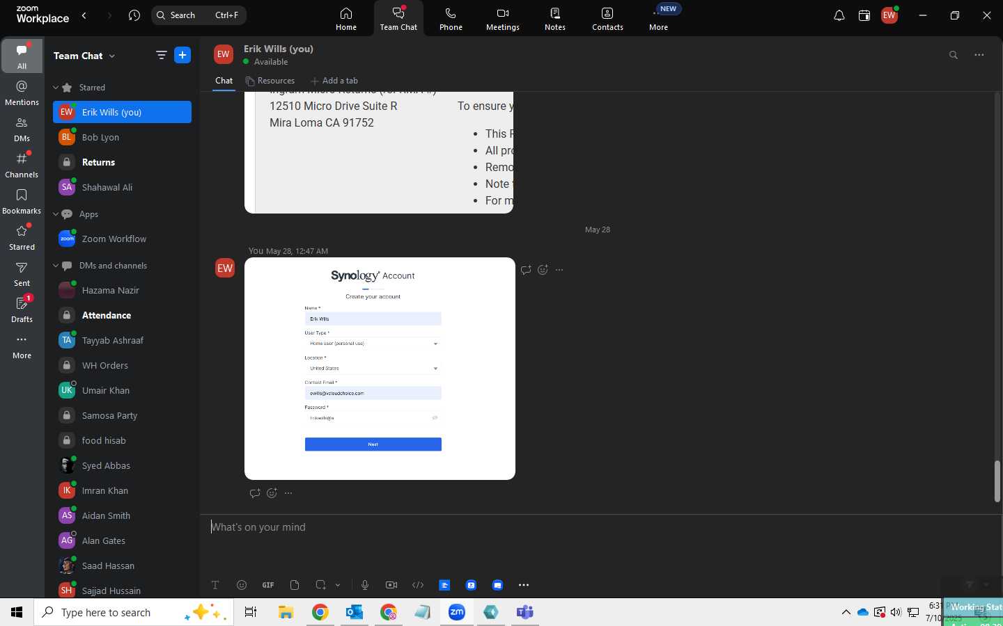Image resolution: width=1003 pixels, height=626 pixels.
Task: Open the Samosa Party channel
Action: tap(122, 415)
